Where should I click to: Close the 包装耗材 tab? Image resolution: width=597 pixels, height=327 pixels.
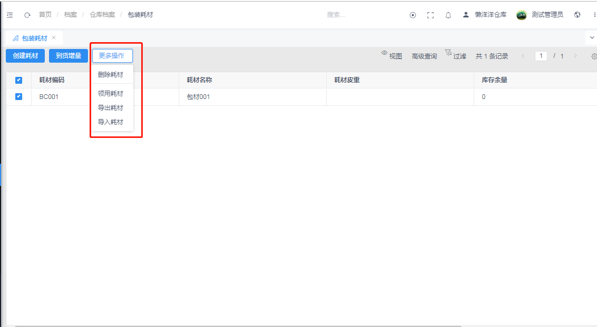pyautogui.click(x=54, y=37)
